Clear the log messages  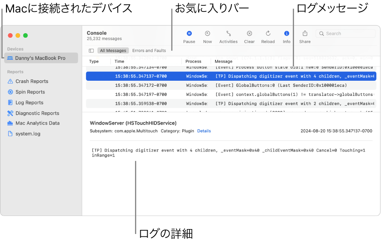pyautogui.click(x=249, y=34)
